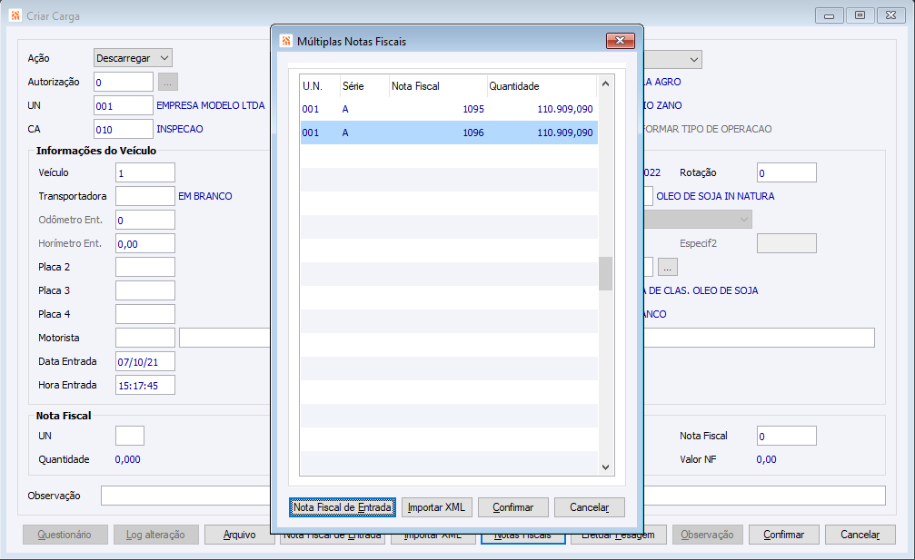
Task: Click the Nota Fiscal UN field
Action: pyautogui.click(x=130, y=436)
